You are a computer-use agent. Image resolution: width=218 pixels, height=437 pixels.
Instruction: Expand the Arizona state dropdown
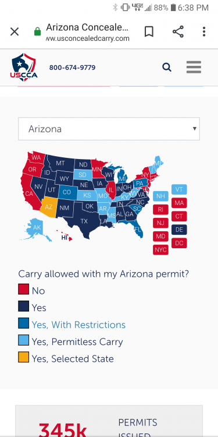point(109,129)
